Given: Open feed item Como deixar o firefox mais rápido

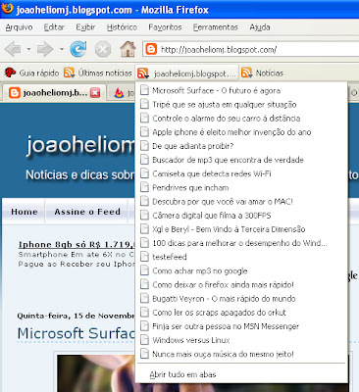Looking at the screenshot, I should click(240, 285).
